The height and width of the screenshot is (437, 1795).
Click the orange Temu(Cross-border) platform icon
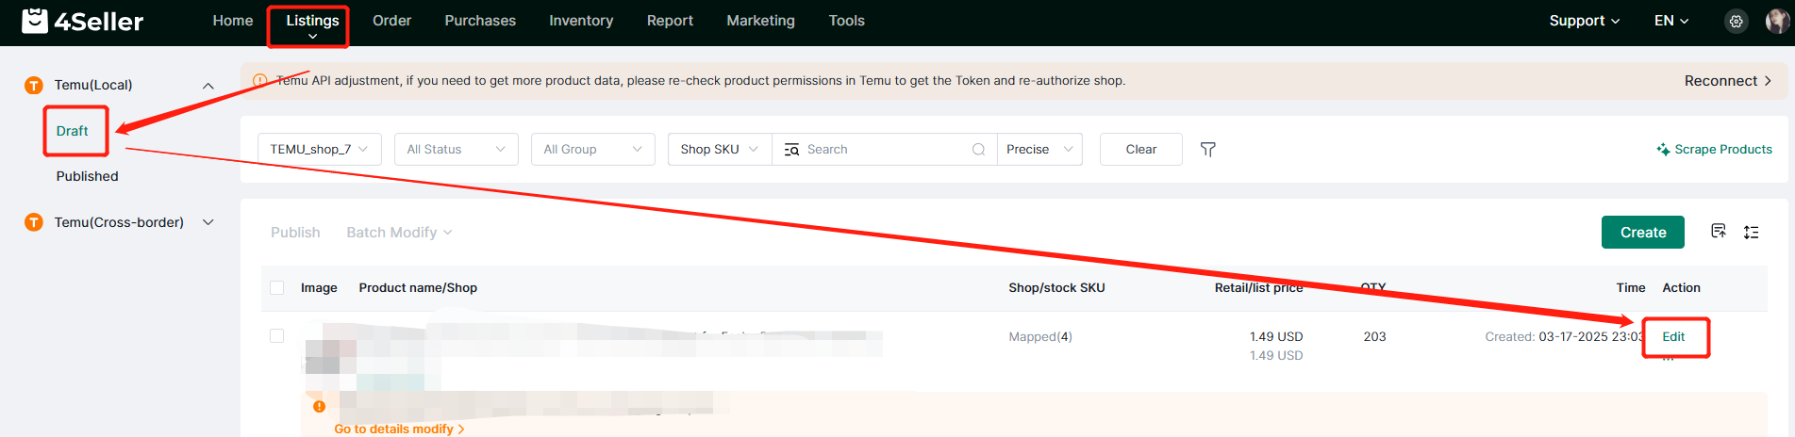click(x=34, y=222)
